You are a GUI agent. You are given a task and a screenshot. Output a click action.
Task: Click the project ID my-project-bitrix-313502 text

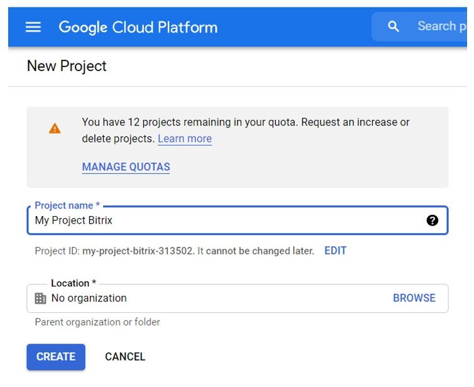tap(138, 251)
